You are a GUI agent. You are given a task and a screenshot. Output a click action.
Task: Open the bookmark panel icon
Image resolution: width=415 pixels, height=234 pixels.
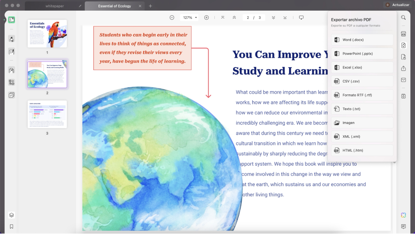[11, 226]
